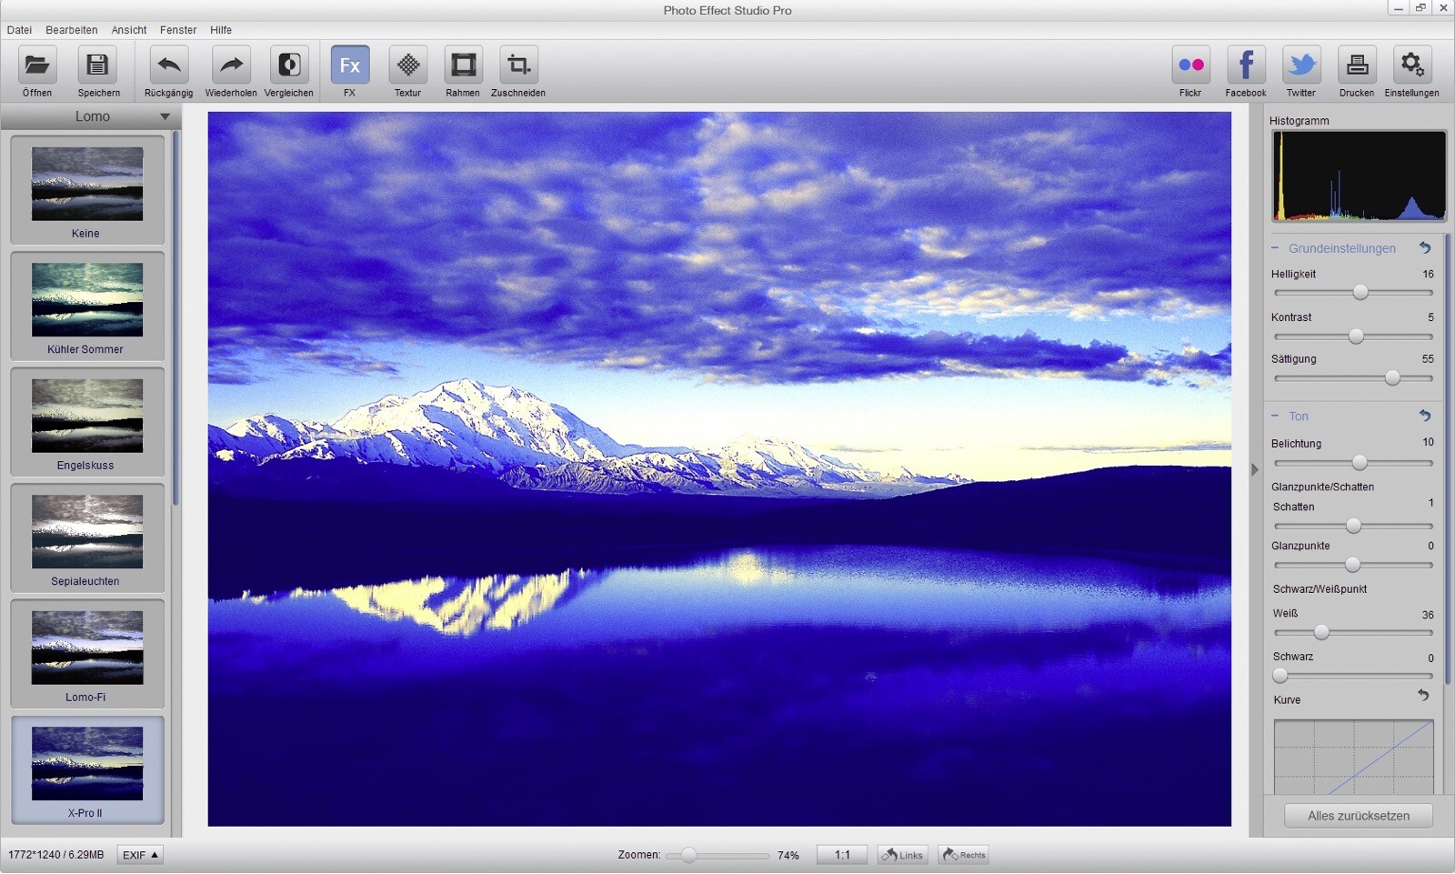Open the Textur tool

coord(406,65)
